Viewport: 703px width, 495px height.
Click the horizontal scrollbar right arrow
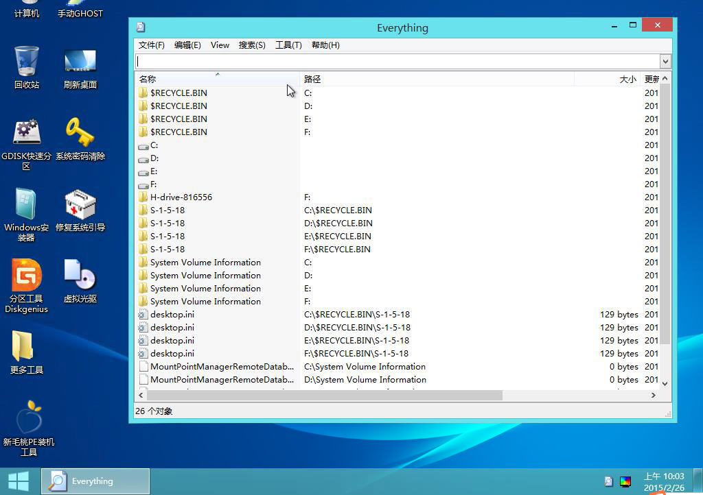click(x=654, y=395)
